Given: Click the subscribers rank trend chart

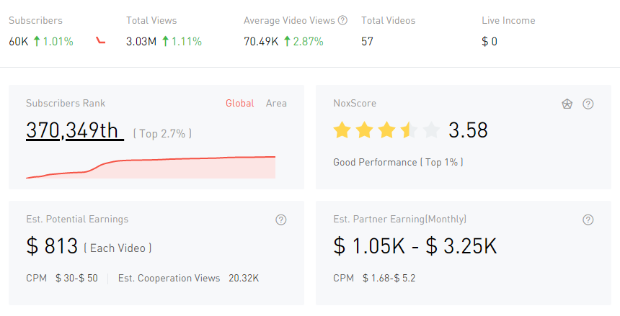Looking at the screenshot, I should click(151, 167).
